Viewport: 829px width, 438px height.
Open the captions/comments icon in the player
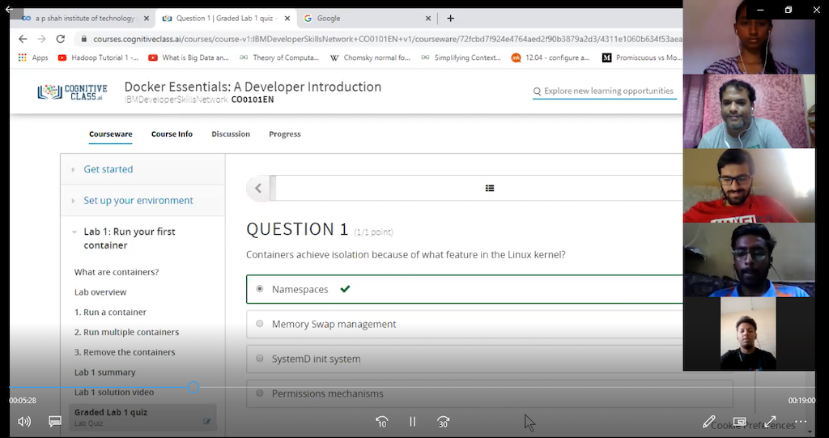click(55, 422)
